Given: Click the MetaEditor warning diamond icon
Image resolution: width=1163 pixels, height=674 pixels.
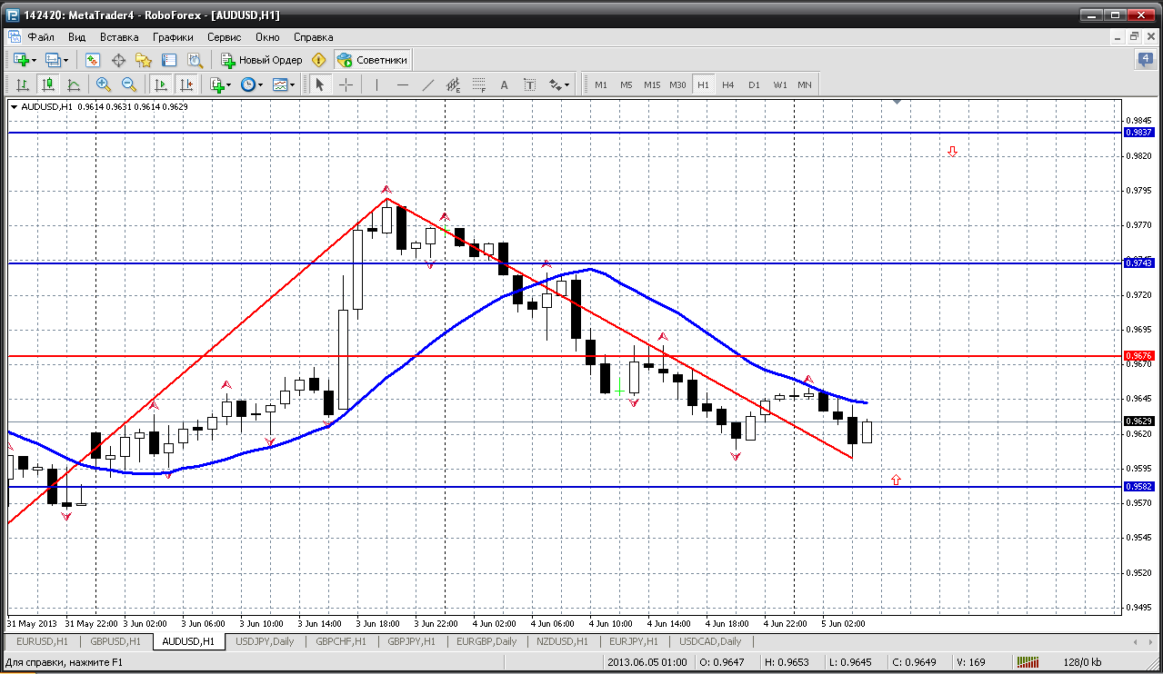Looking at the screenshot, I should pyautogui.click(x=318, y=60).
